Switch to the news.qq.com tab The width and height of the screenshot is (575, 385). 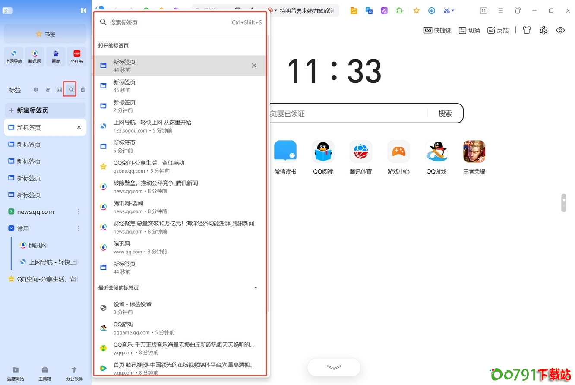[35, 211]
